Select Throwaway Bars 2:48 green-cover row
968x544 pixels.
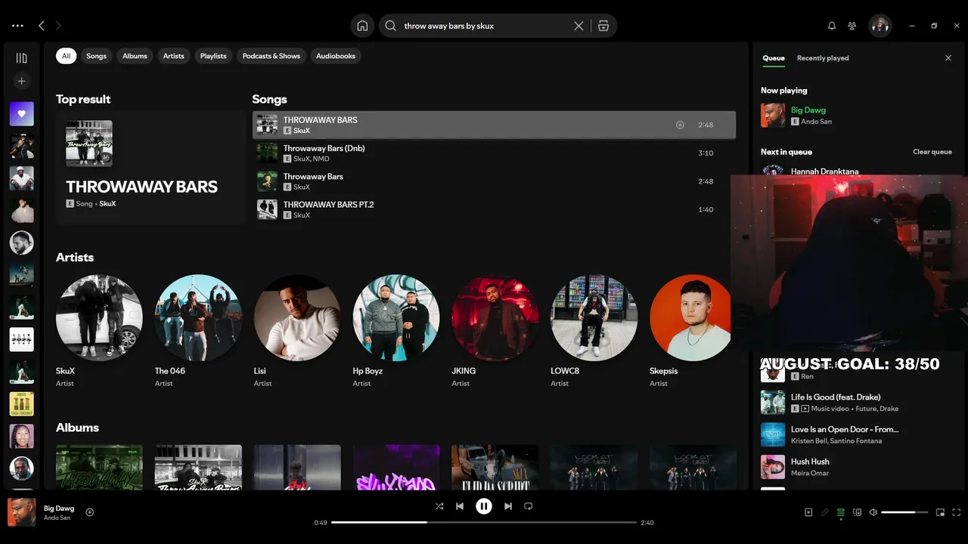click(494, 181)
